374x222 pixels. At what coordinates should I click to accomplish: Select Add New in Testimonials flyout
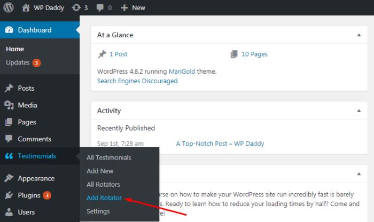pos(100,171)
